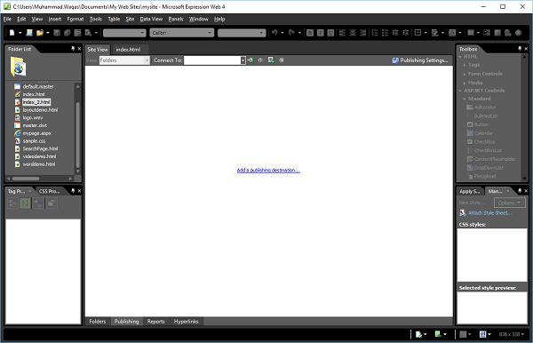The image size is (533, 343).
Task: Switch to the Folders tab
Action: click(97, 322)
